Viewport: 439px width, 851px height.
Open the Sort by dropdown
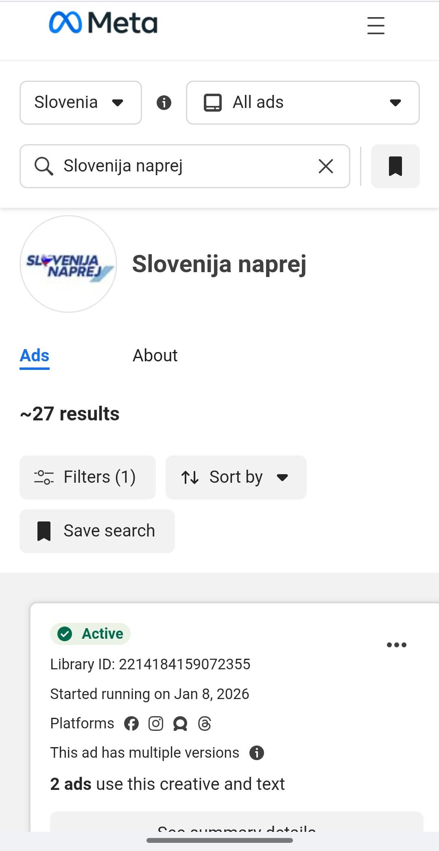coord(236,477)
